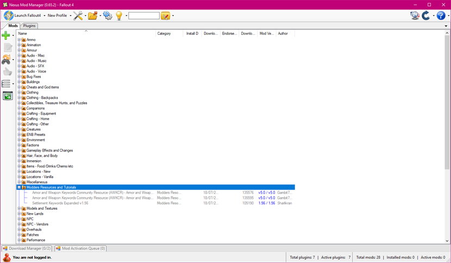Click the vertical scrollbar of mod list
This screenshot has width=451, height=263.
pyautogui.click(x=447, y=102)
